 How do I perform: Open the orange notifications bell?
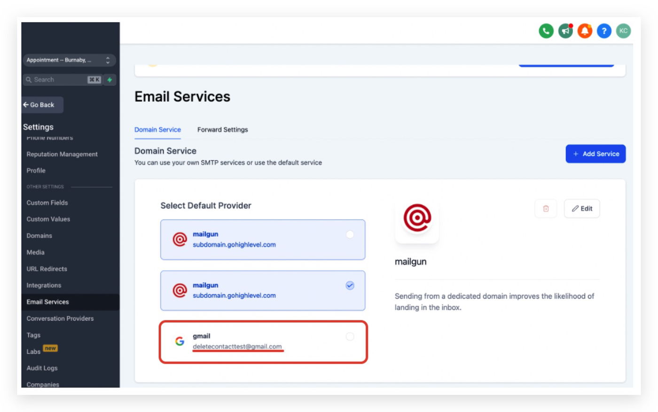click(585, 31)
